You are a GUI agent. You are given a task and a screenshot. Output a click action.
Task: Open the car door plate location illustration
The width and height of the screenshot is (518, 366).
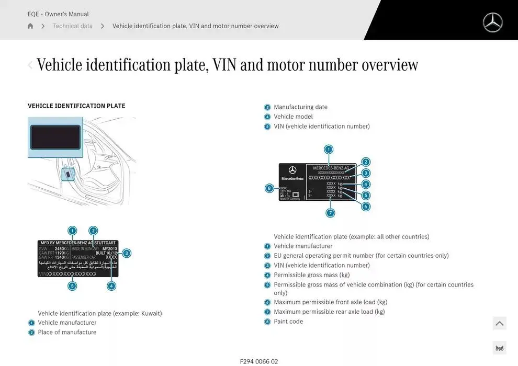pos(82,161)
